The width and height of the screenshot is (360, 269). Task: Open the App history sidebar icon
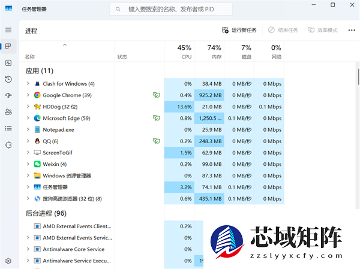[8, 79]
